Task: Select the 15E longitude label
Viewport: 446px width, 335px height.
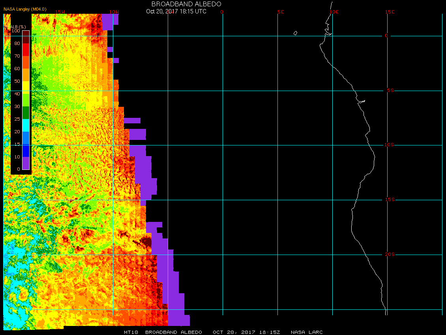Action: (x=390, y=12)
